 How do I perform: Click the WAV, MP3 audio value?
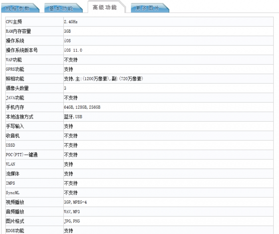tap(72, 212)
